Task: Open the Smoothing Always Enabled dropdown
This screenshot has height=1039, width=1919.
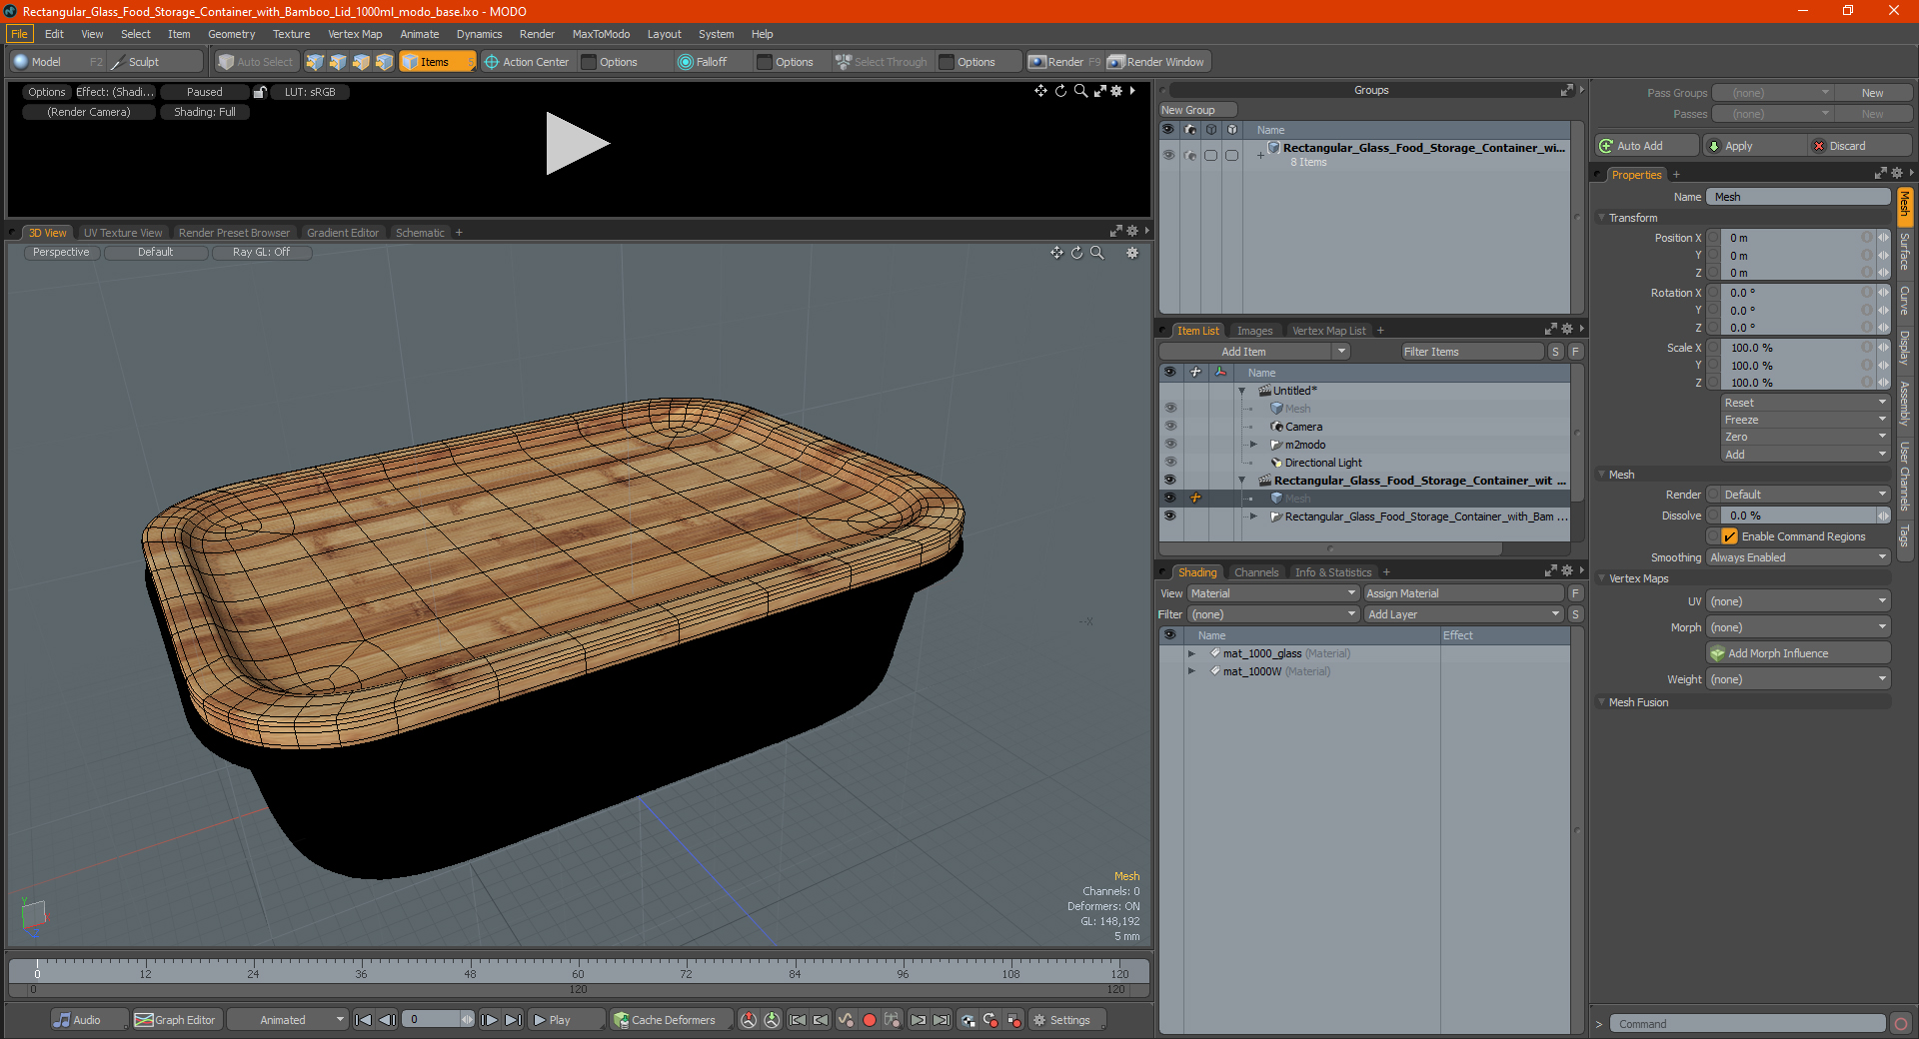Action: point(1797,557)
